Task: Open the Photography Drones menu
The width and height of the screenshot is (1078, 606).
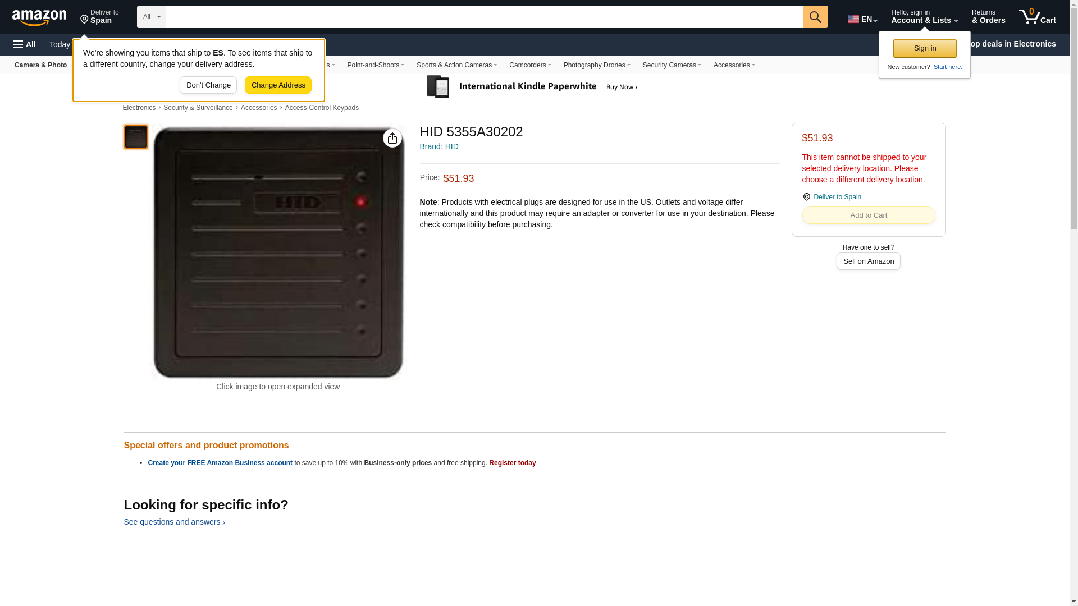Action: click(596, 65)
